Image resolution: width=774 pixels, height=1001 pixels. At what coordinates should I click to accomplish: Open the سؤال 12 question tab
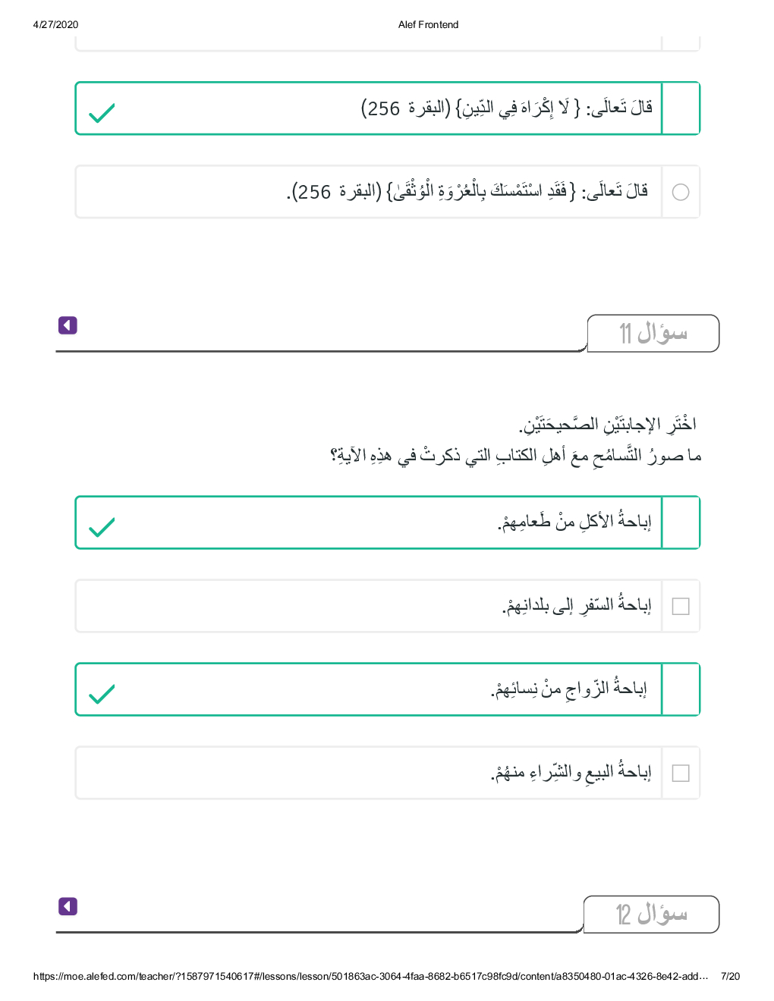(651, 915)
